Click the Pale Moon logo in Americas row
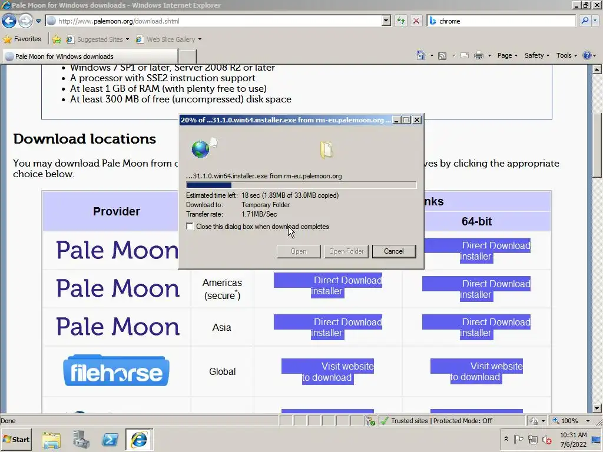This screenshot has height=452, width=603. point(118,288)
